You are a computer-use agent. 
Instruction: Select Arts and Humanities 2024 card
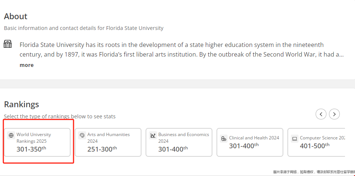(108, 142)
